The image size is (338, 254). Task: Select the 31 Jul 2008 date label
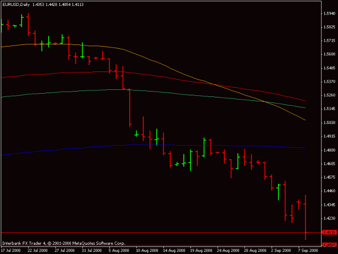click(x=91, y=250)
